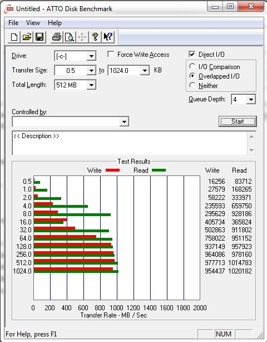Click the red write bar for 512.0
This screenshot has height=342, width=267.
click(74, 261)
